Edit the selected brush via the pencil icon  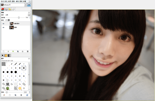coord(4,95)
